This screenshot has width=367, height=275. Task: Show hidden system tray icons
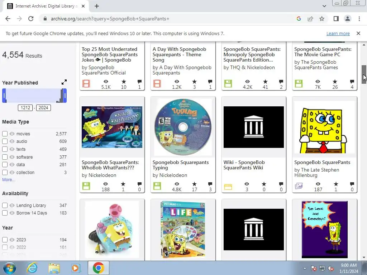[x=305, y=268]
